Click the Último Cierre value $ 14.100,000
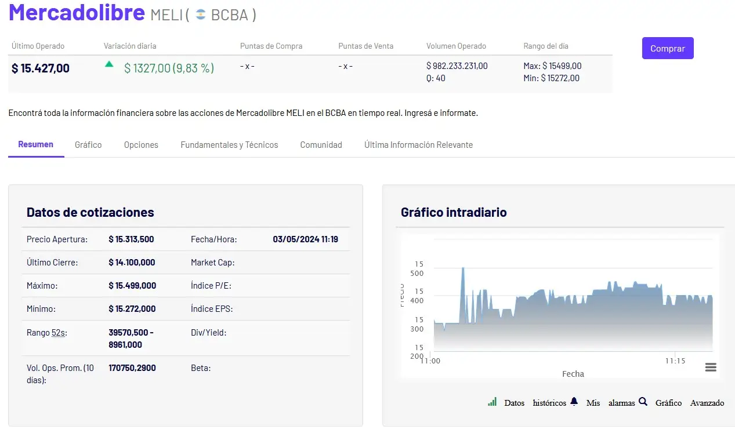The height and width of the screenshot is (433, 735). tap(132, 263)
